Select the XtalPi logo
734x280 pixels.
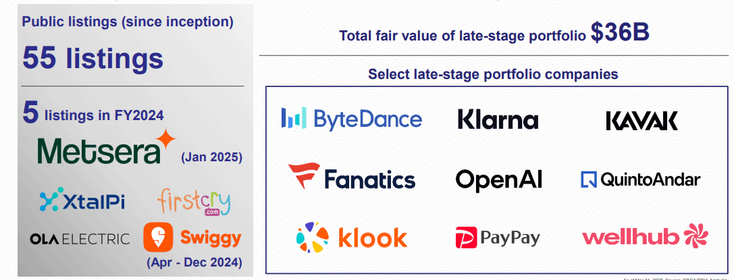point(82,200)
